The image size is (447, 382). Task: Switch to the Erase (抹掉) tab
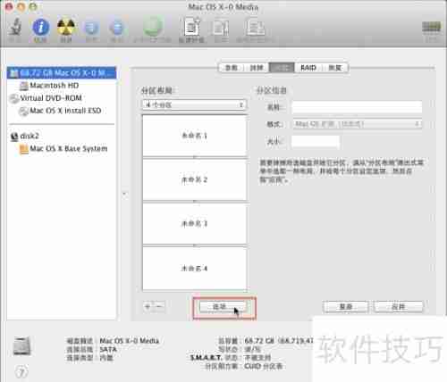[257, 68]
